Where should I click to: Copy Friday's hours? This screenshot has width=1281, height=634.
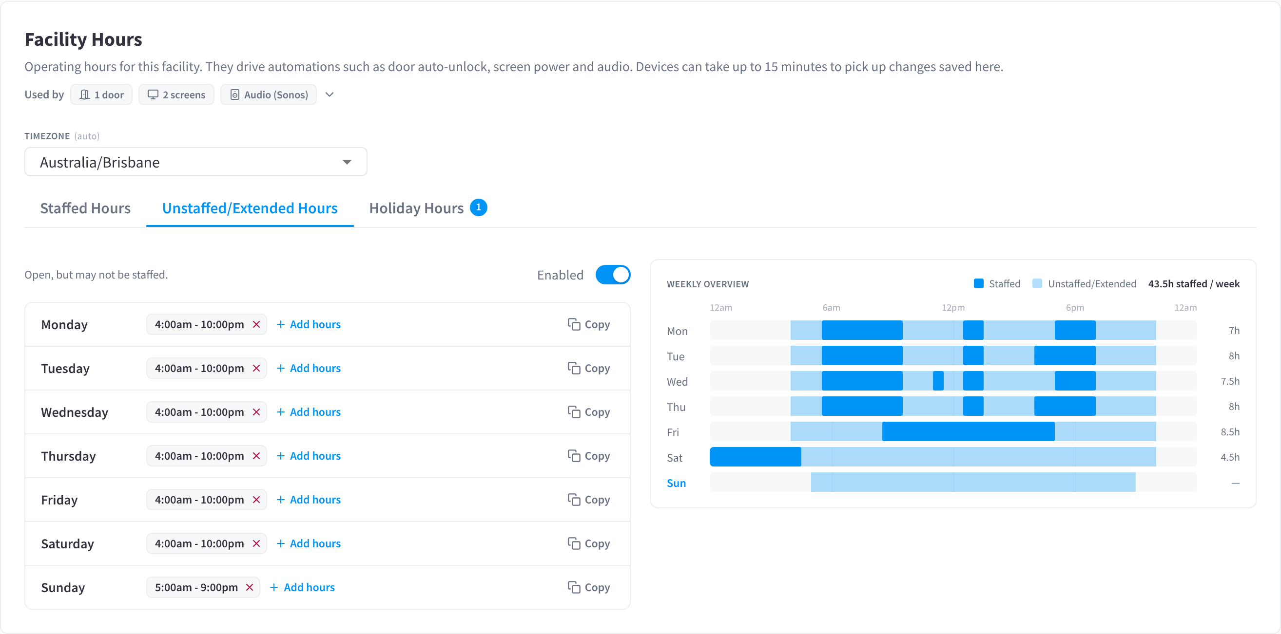coord(589,499)
